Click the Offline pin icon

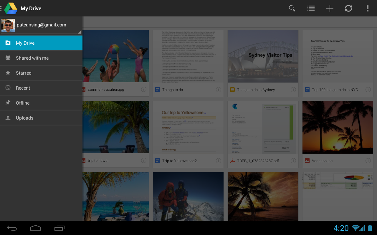tap(8, 103)
